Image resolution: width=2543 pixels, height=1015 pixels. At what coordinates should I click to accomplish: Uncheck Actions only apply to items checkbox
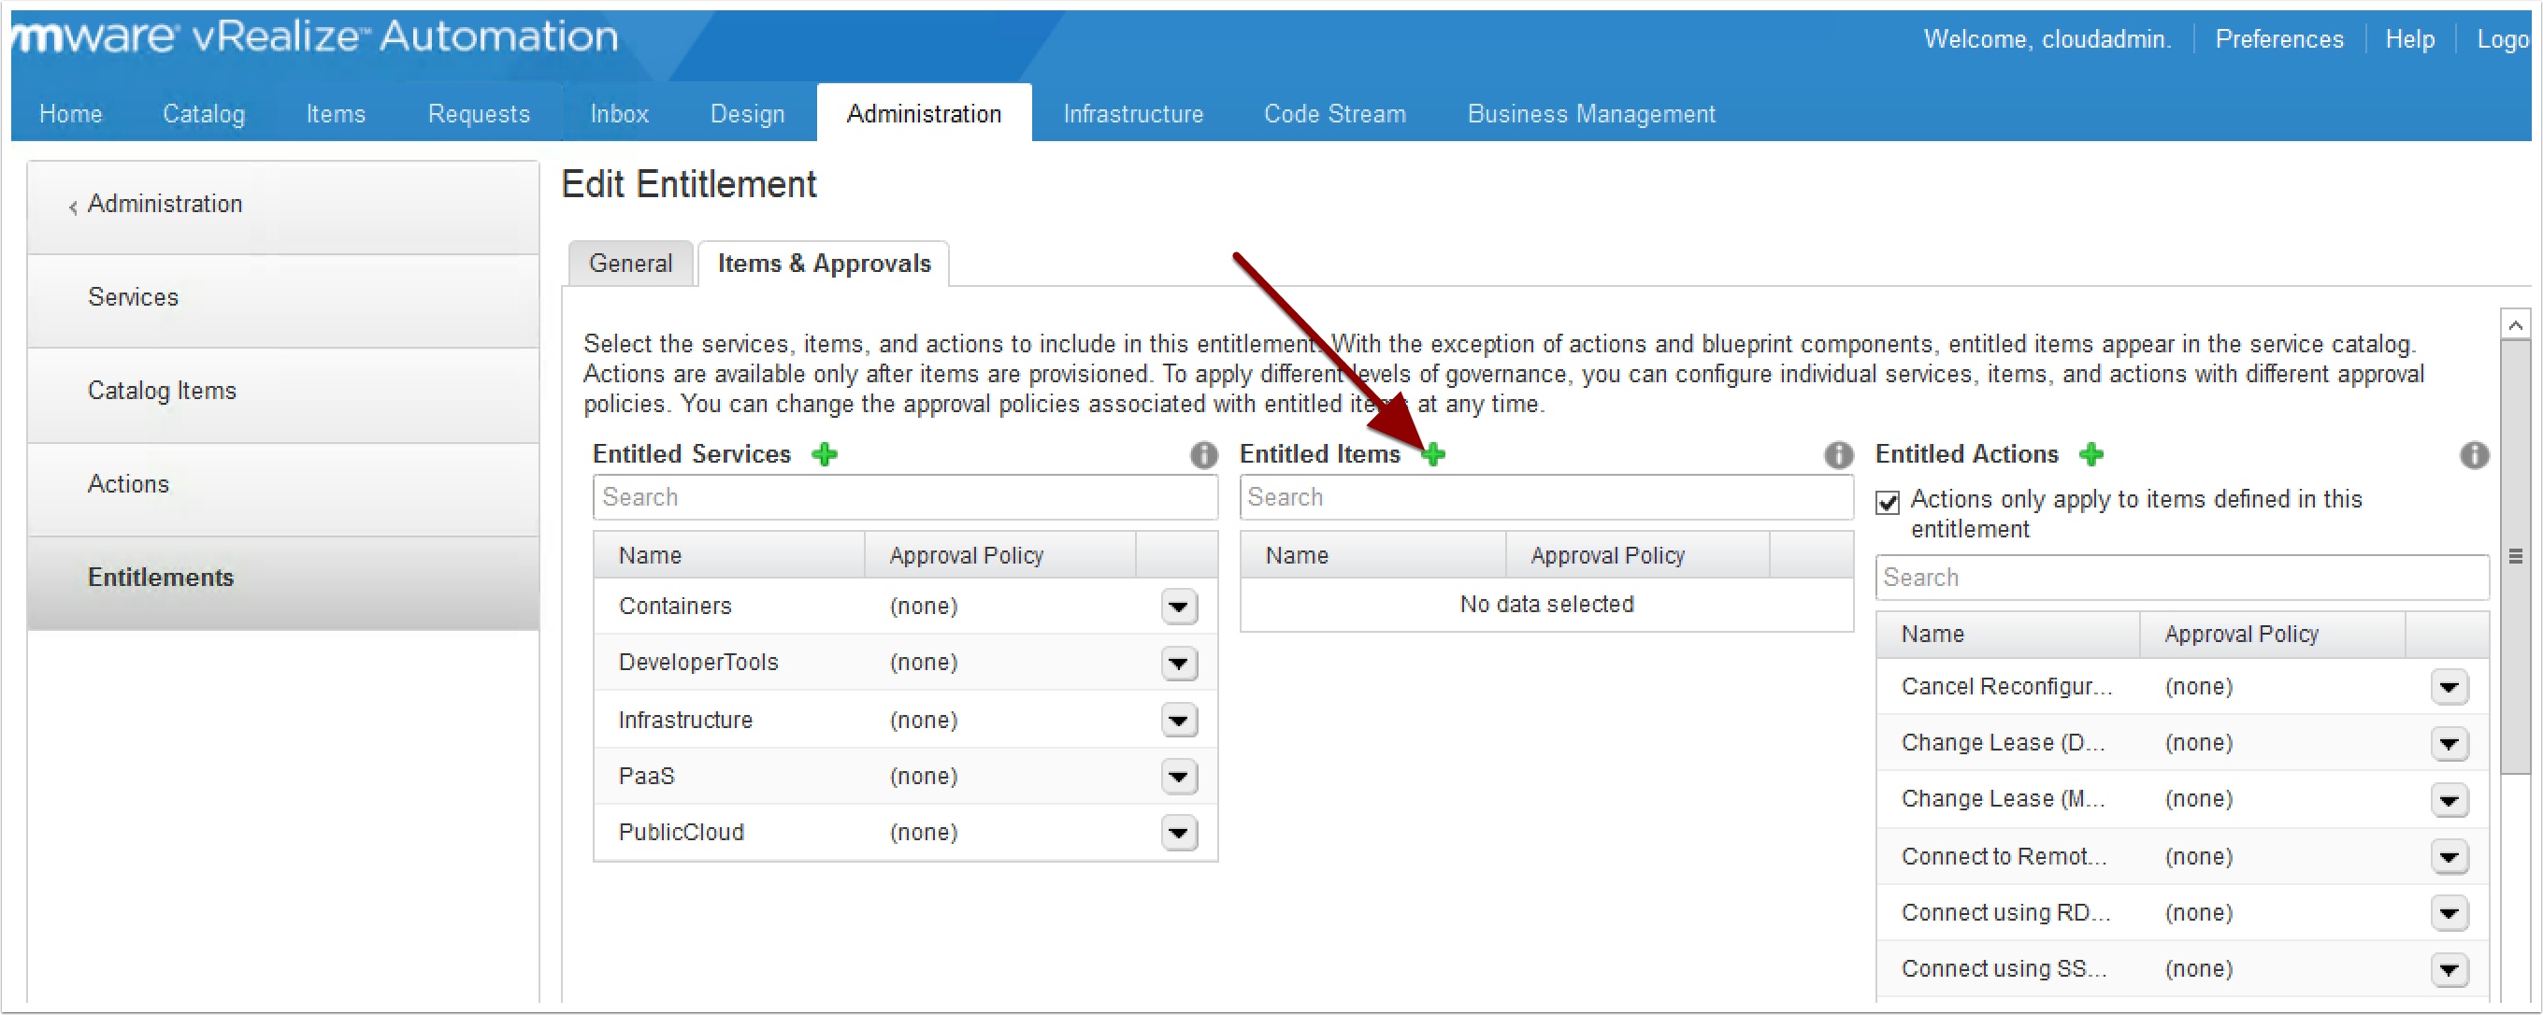coord(1887,502)
